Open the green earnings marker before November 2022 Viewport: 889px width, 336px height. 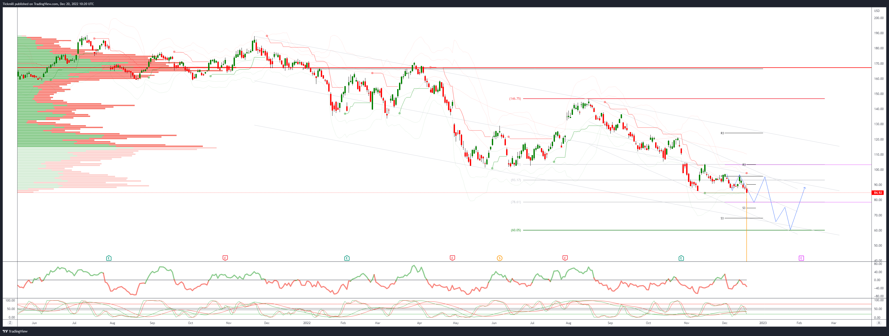681,258
